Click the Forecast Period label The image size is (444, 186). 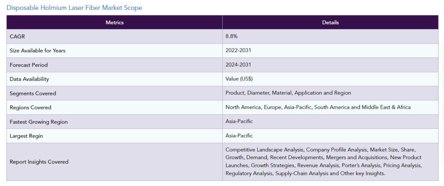point(29,65)
